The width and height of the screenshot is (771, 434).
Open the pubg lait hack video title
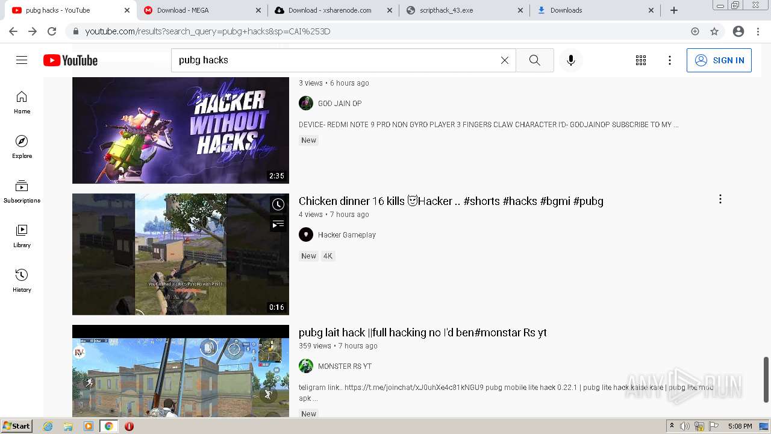click(423, 333)
